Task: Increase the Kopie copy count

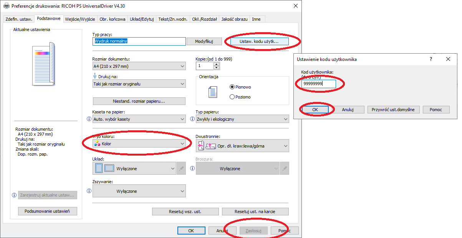Action: click(x=217, y=64)
